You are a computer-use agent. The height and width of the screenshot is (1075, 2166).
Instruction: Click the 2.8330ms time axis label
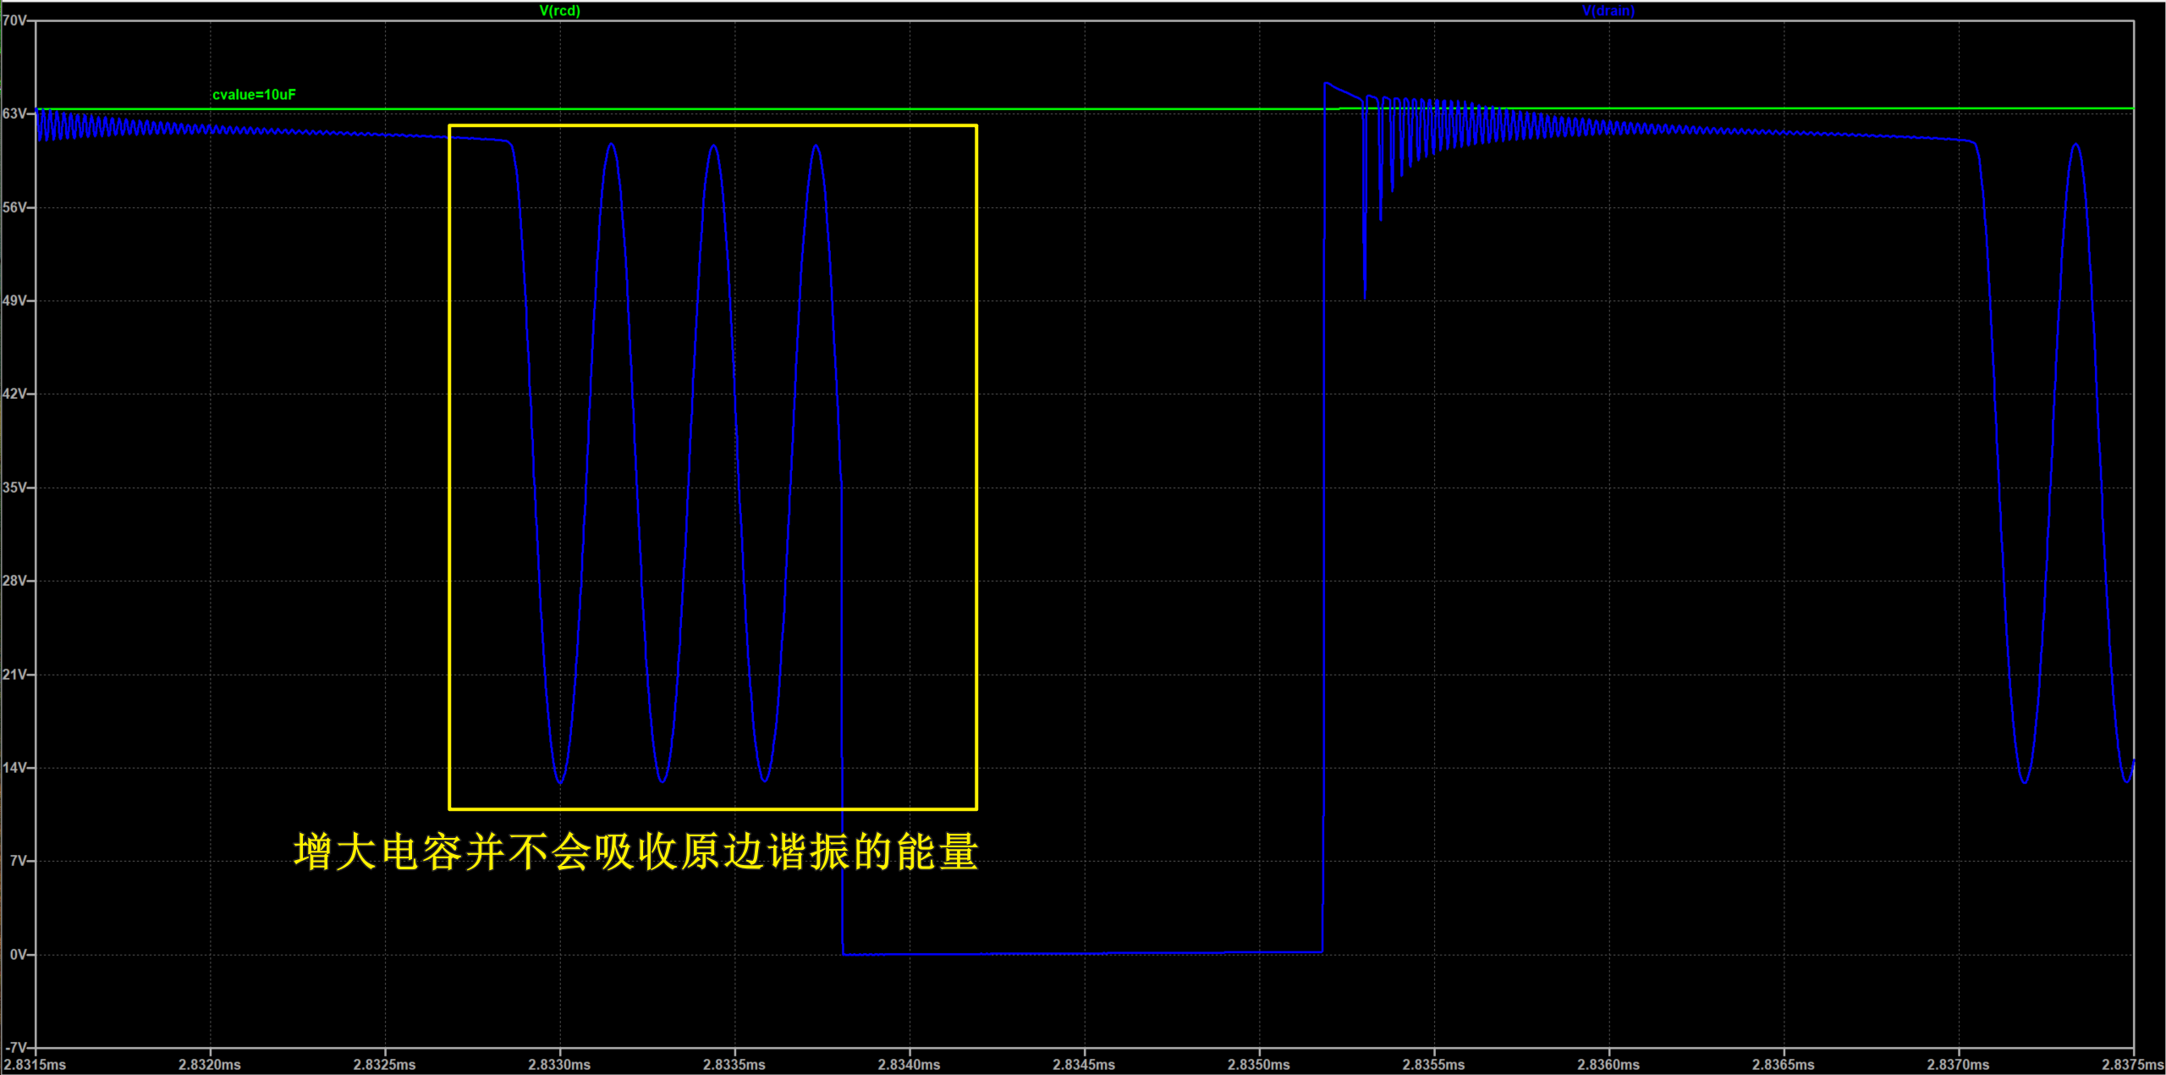559,1065
